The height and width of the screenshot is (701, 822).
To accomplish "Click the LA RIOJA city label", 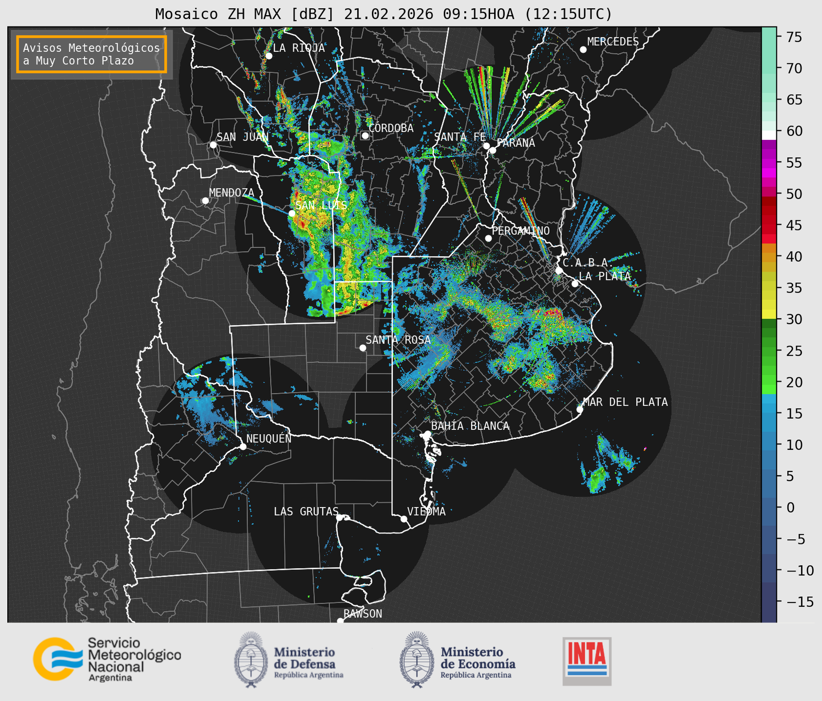I will [x=298, y=48].
